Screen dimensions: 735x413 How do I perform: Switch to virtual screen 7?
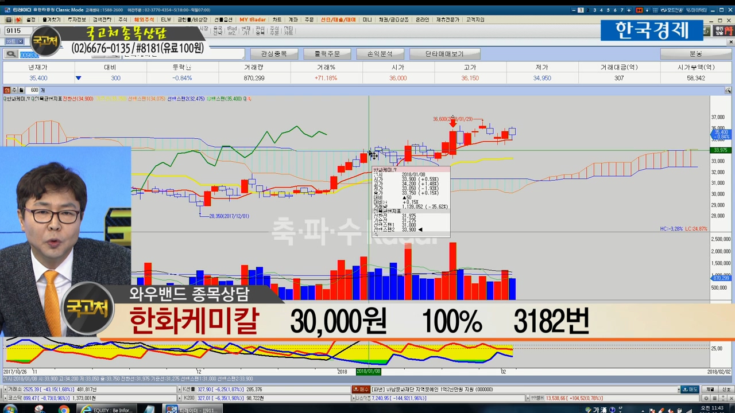[x=622, y=10]
